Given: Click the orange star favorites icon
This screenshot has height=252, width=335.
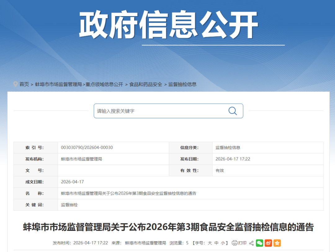Looking at the screenshot, I should click(277, 243).
